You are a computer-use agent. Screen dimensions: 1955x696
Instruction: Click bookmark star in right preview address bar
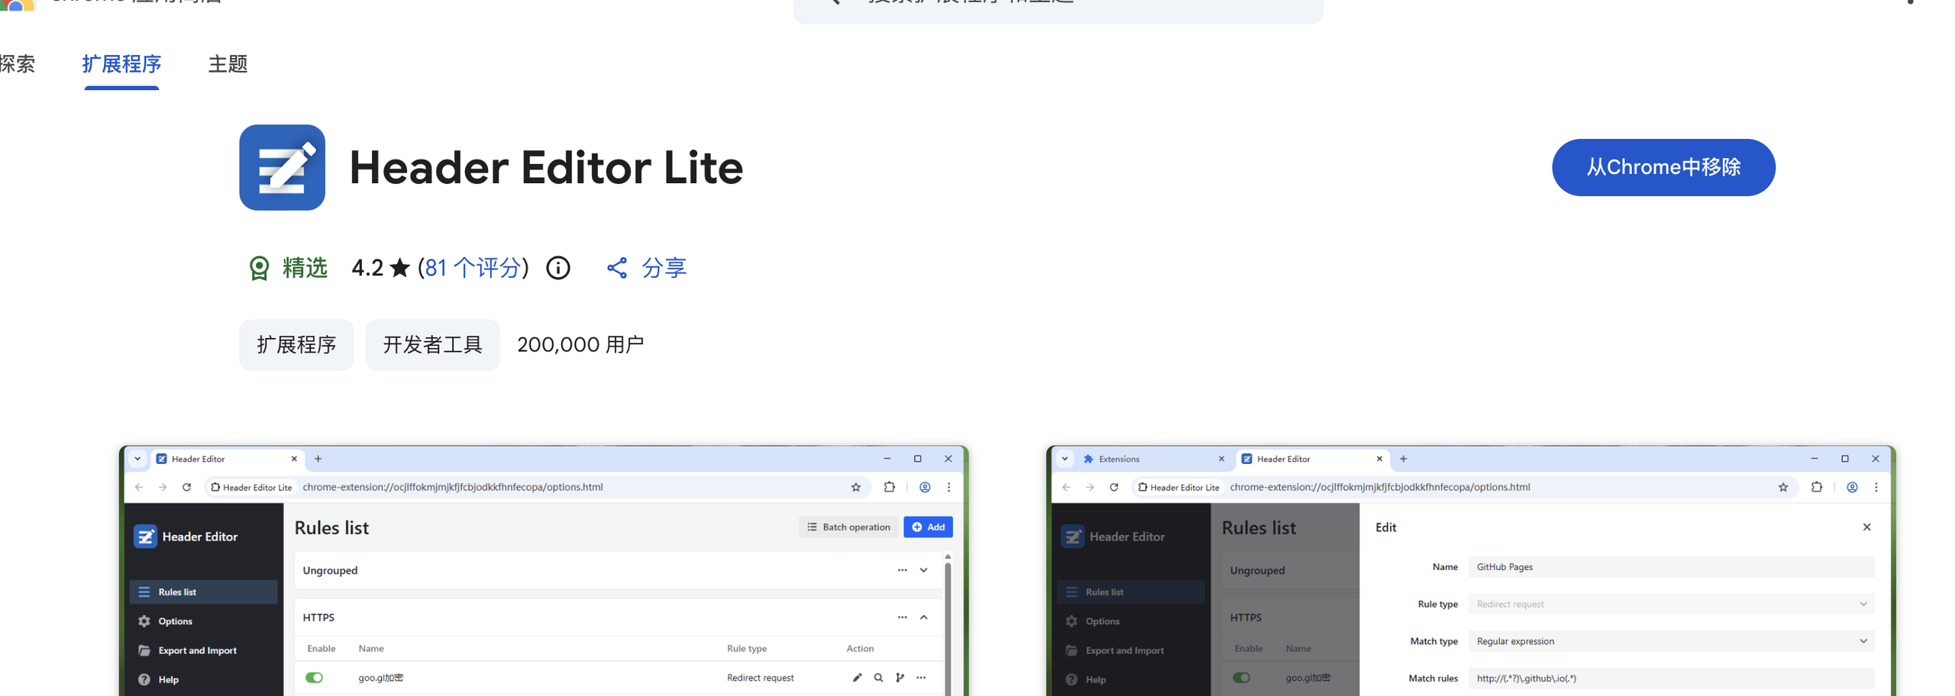(x=1782, y=487)
